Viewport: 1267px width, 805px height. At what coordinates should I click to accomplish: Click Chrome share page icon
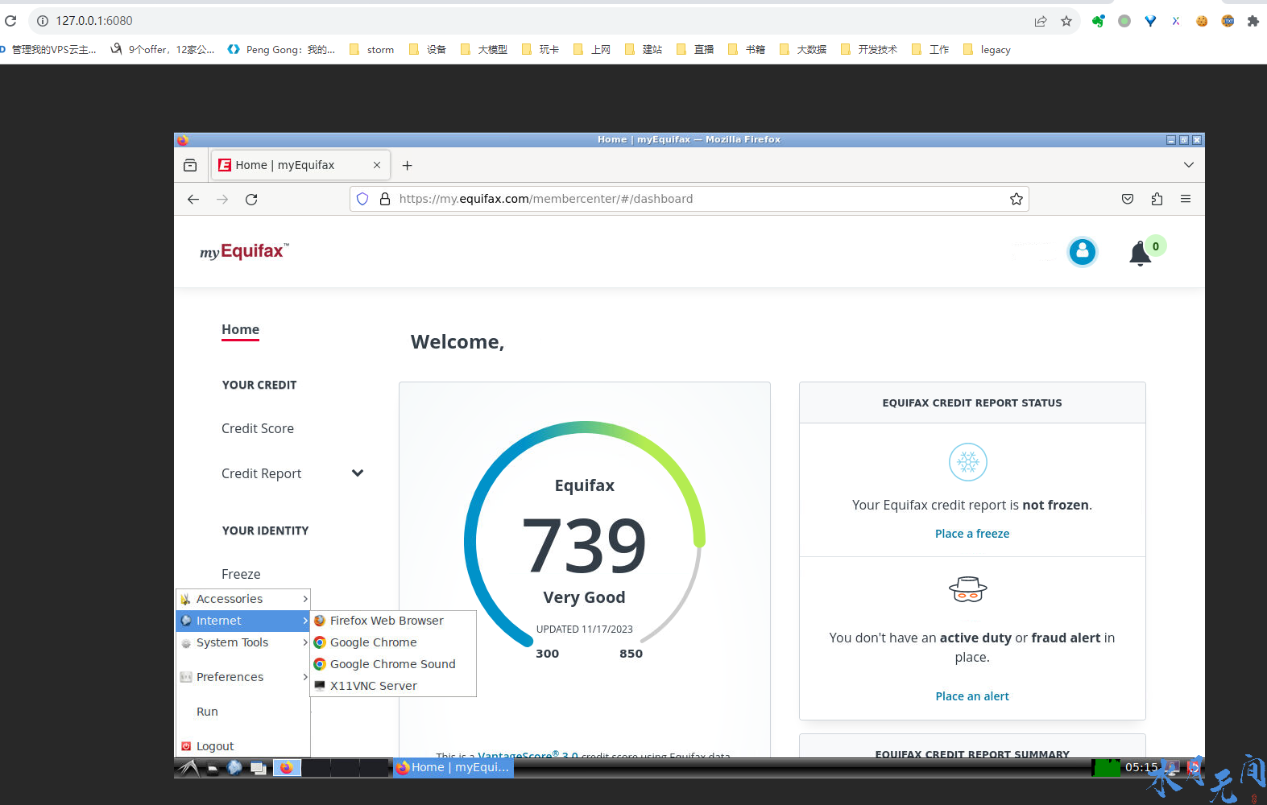coord(1041,21)
